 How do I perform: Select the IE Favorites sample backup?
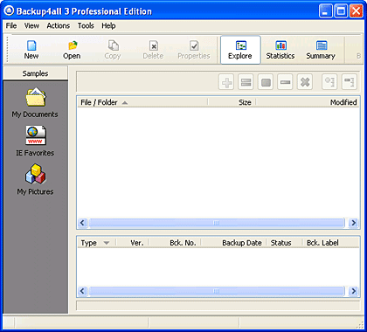click(x=35, y=141)
